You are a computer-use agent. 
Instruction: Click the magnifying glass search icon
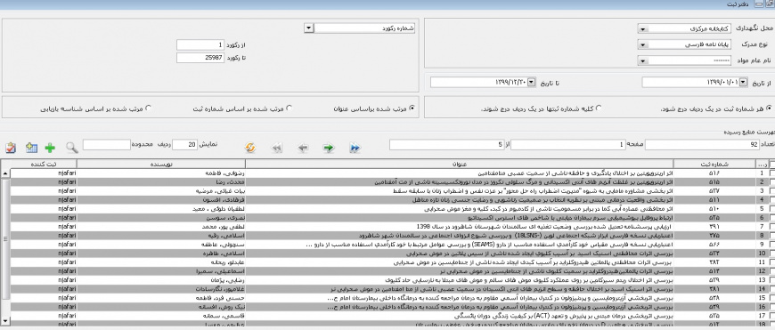72,148
